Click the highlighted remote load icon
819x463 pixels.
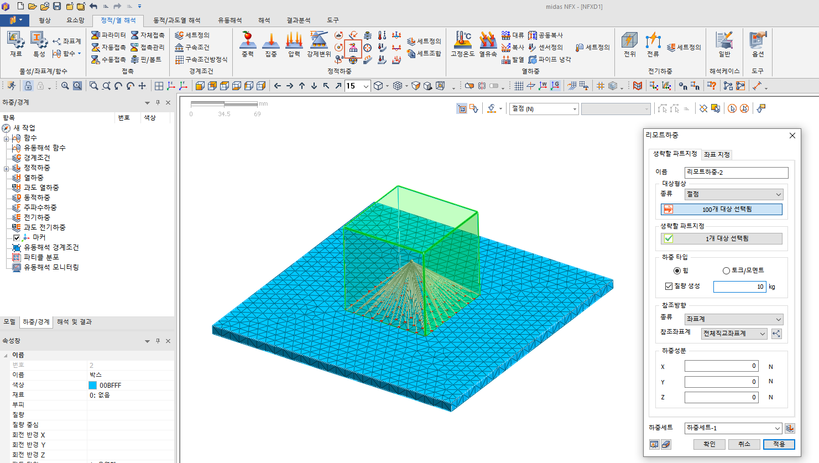tap(353, 48)
